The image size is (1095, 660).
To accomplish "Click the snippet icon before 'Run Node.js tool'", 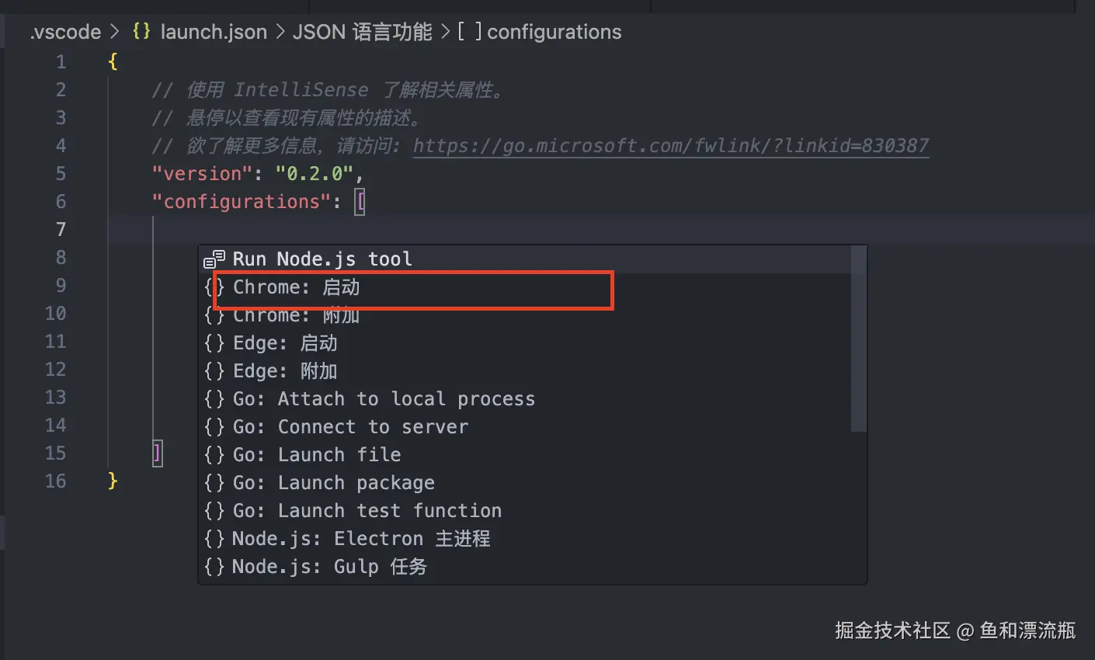I will (212, 259).
